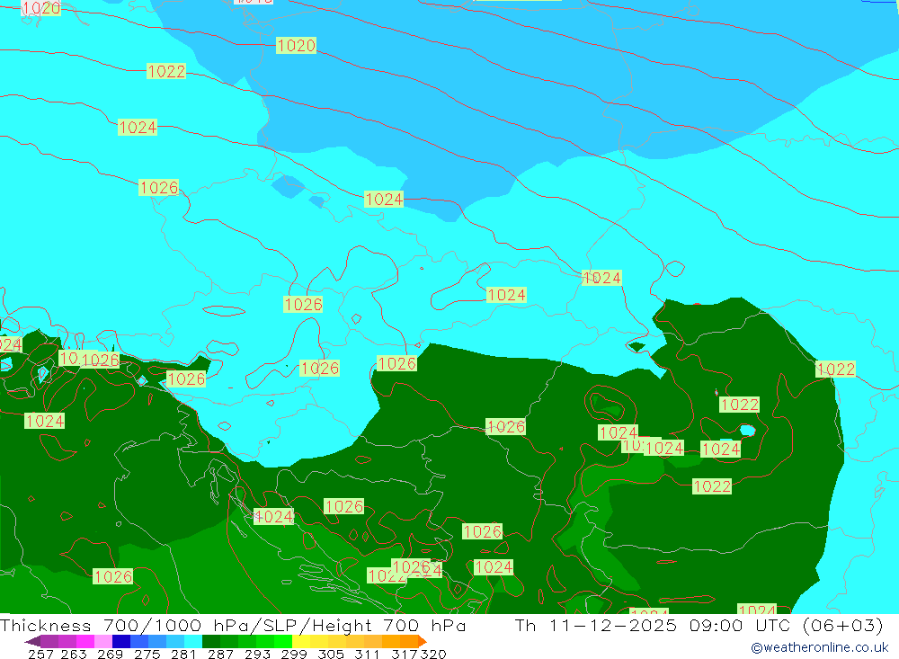The height and width of the screenshot is (659, 899).
Task: Click the legend value 305
Action: 331,655
